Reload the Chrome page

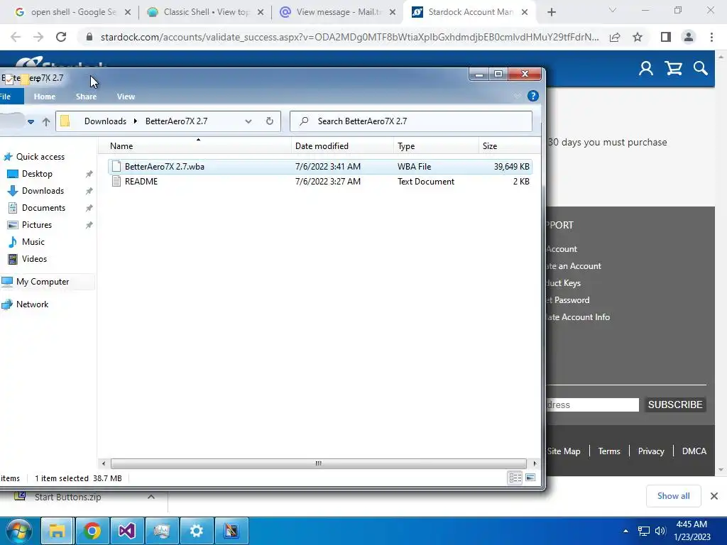click(x=61, y=37)
